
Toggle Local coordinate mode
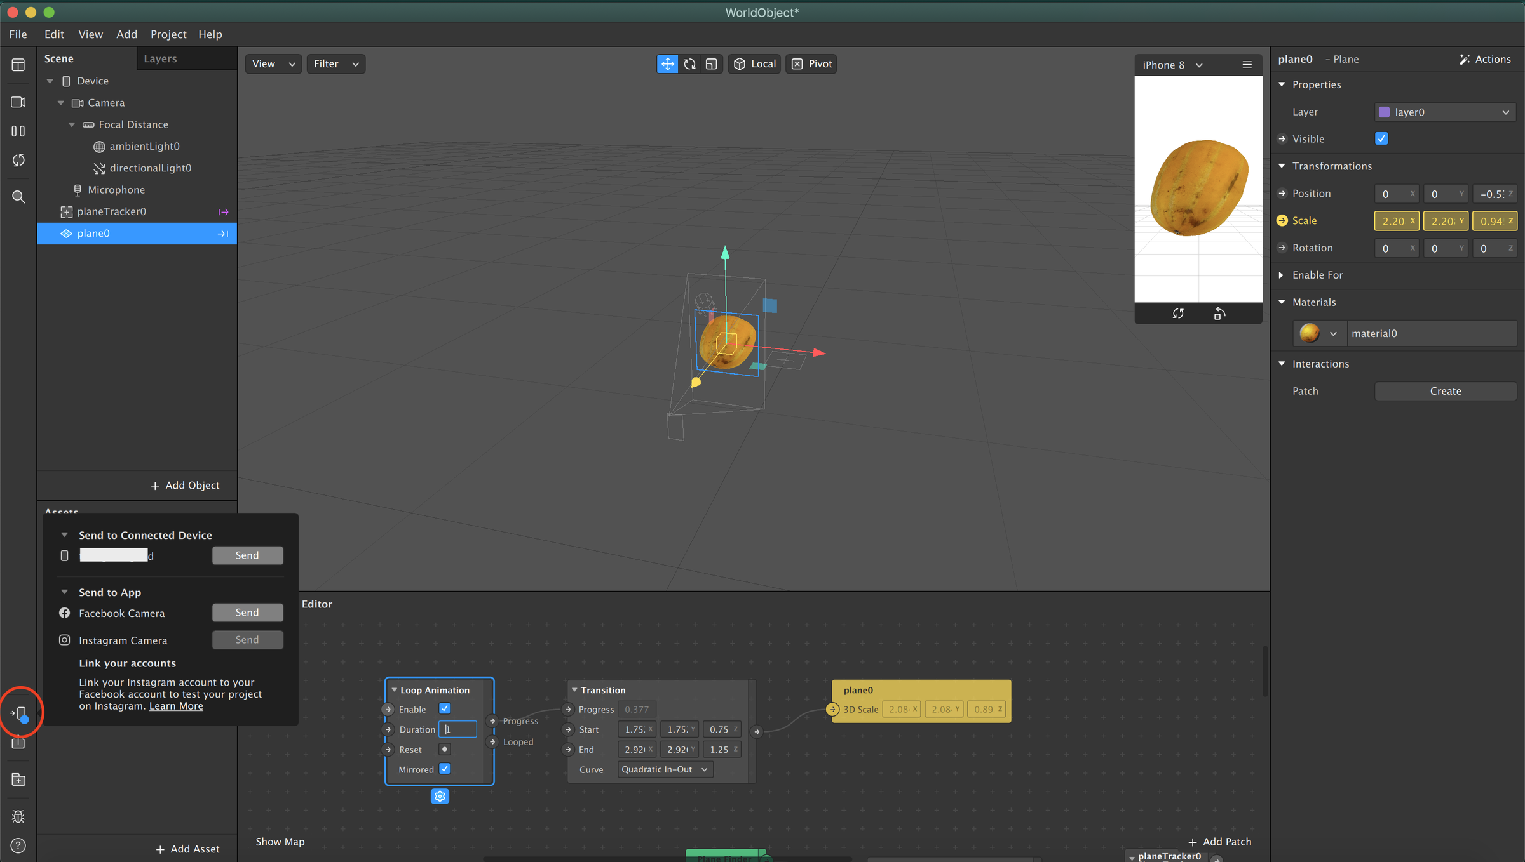pyautogui.click(x=754, y=63)
